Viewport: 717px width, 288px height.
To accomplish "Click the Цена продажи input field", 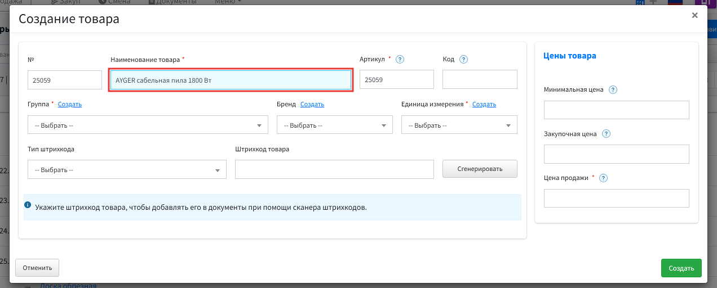I will [x=617, y=198].
